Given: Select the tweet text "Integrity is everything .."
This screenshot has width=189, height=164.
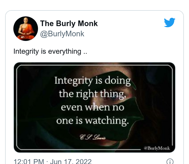Looking at the screenshot, I should (50, 51).
